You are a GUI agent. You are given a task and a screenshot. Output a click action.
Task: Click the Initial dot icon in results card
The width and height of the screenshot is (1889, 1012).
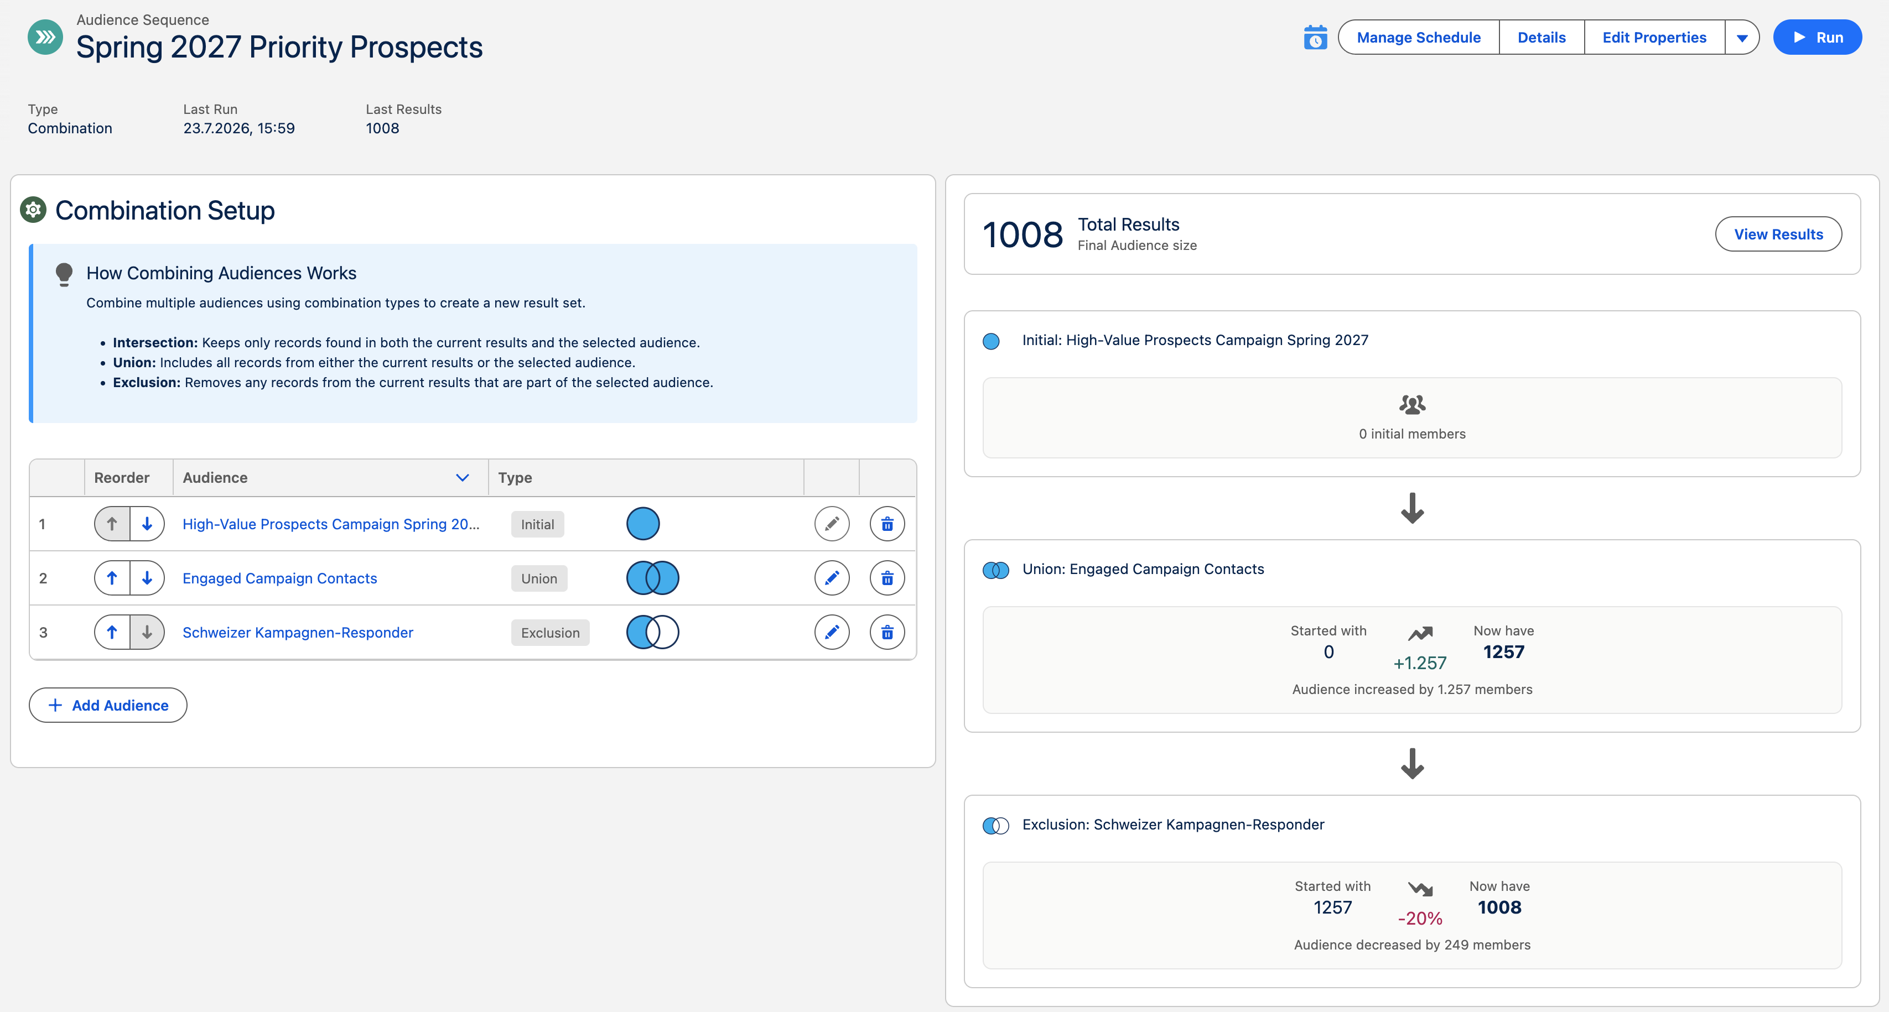[x=990, y=342]
